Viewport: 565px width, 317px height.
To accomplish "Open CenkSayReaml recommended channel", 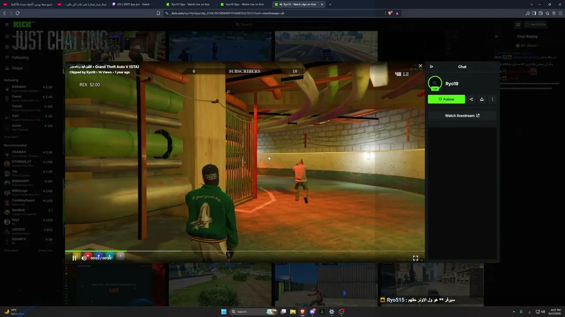I will click(28, 202).
